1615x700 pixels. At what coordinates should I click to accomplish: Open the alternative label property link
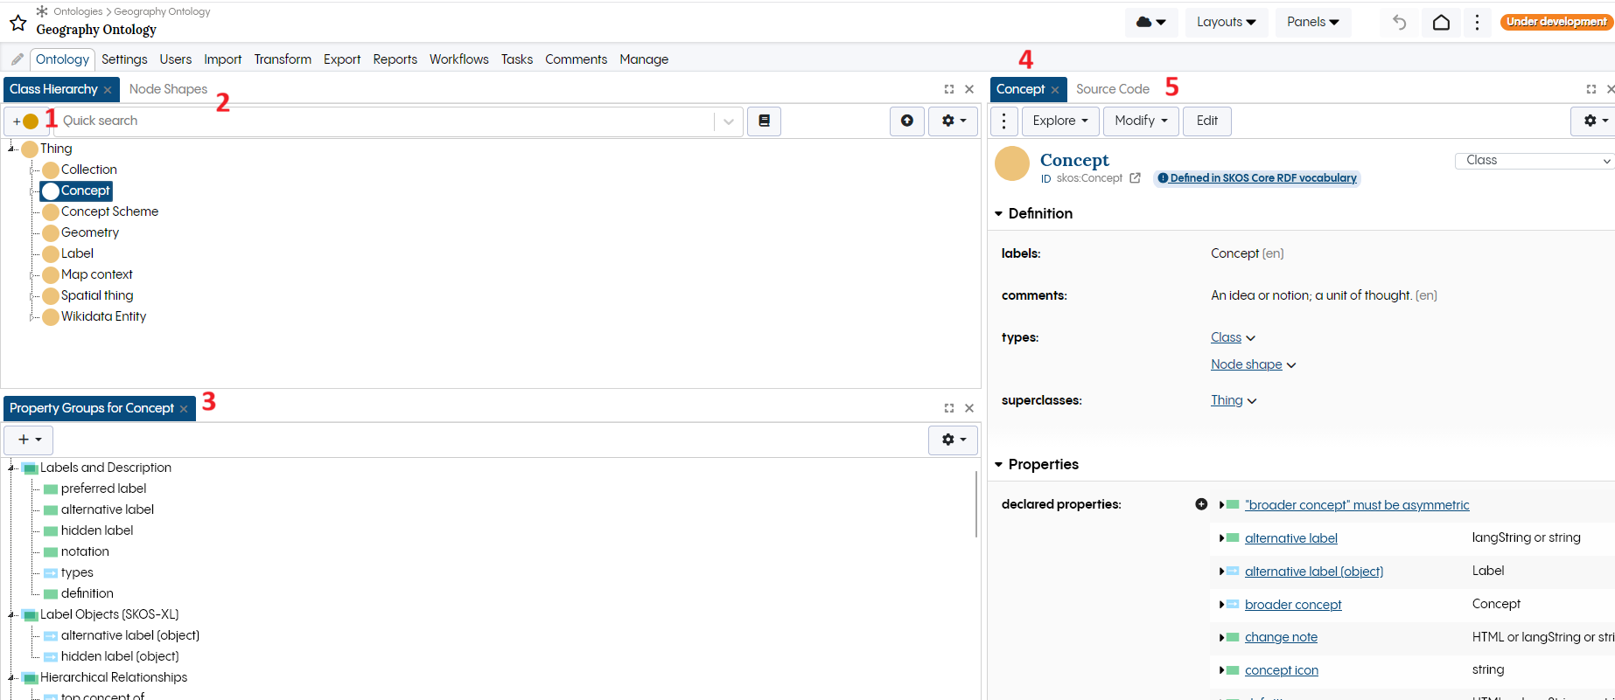click(1290, 538)
